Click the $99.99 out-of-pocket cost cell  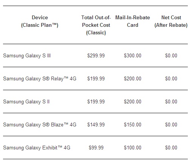tap(96, 148)
